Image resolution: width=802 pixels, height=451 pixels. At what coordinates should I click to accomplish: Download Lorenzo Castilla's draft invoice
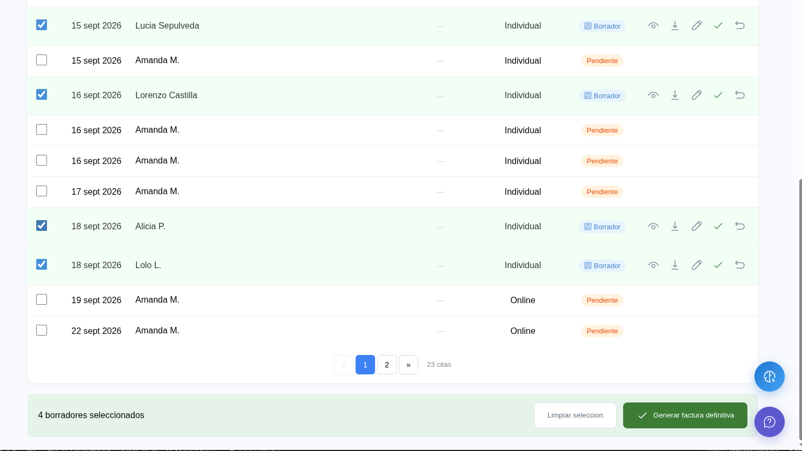coord(675,95)
